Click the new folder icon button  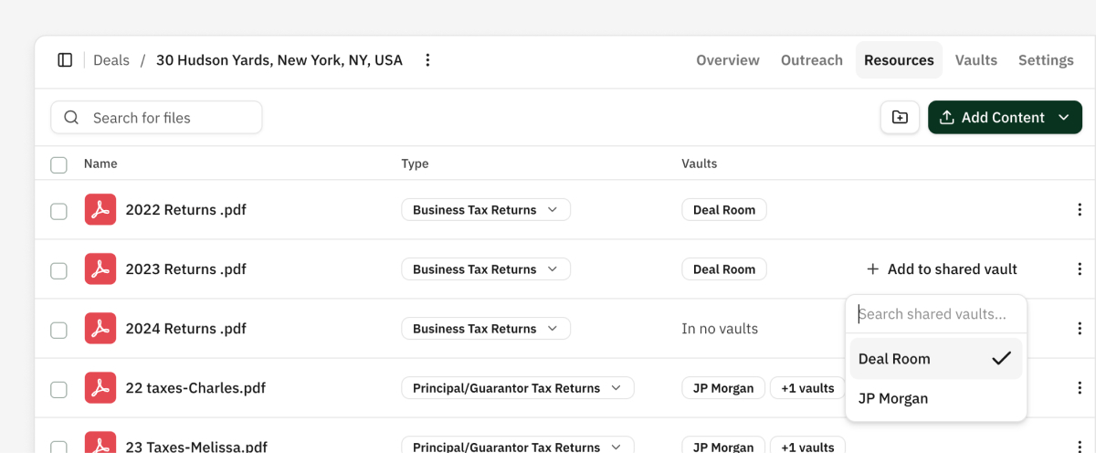tap(900, 118)
